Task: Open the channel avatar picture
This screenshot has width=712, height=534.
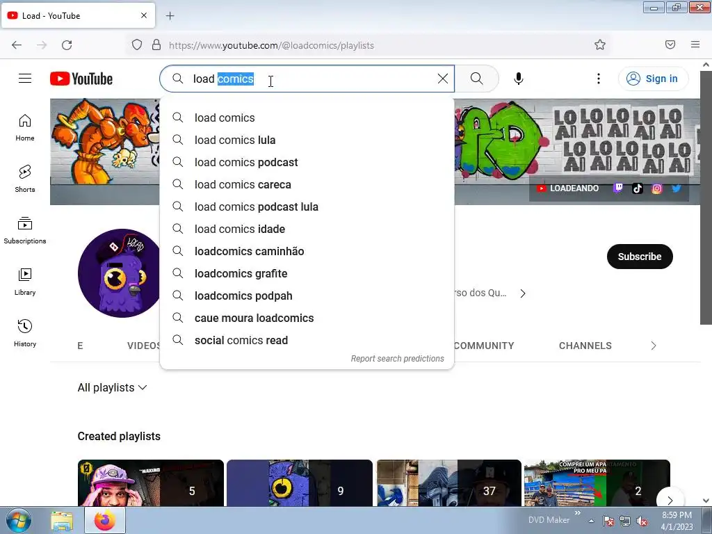Action: (119, 273)
